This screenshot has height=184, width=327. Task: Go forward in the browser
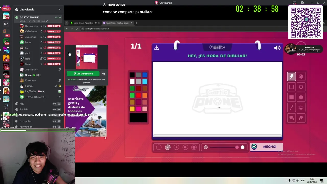72,29
